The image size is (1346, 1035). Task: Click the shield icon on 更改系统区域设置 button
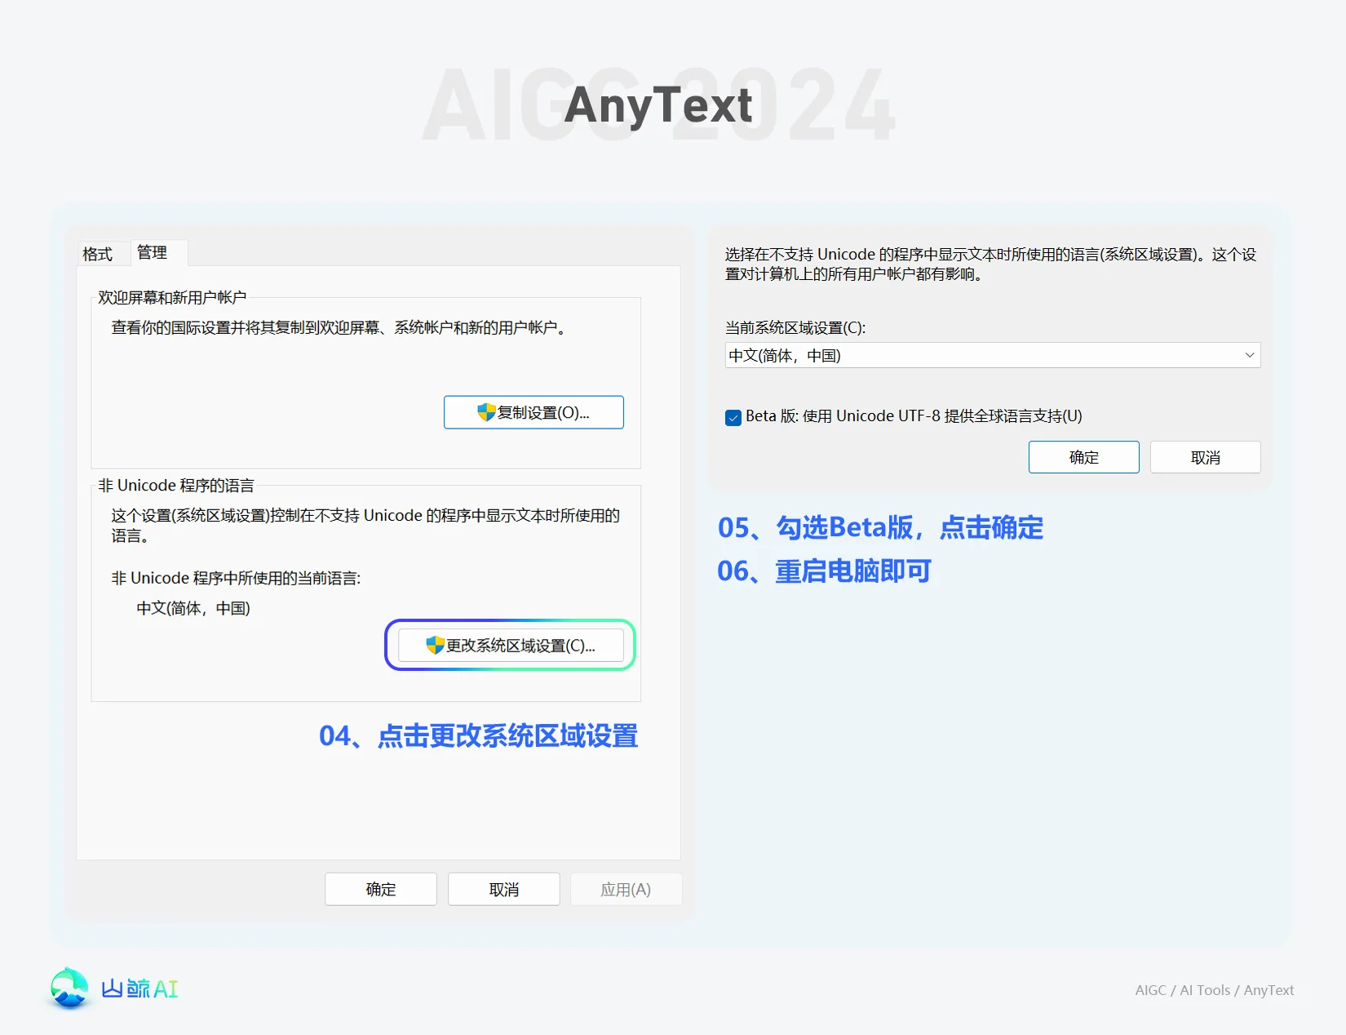pyautogui.click(x=435, y=645)
